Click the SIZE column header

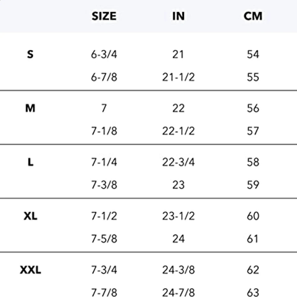coord(104,16)
